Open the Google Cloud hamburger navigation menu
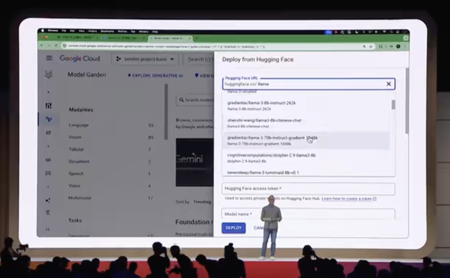This screenshot has height=278, width=450. coord(49,58)
